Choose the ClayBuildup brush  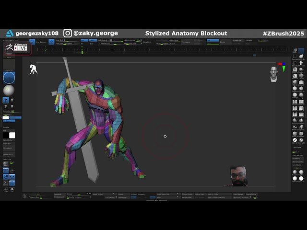(295, 88)
